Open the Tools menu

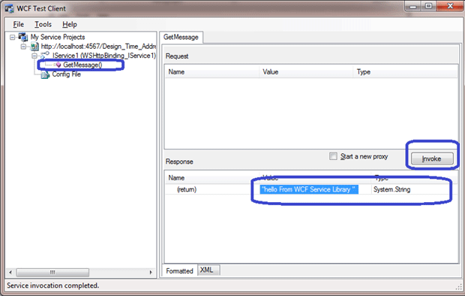[43, 24]
